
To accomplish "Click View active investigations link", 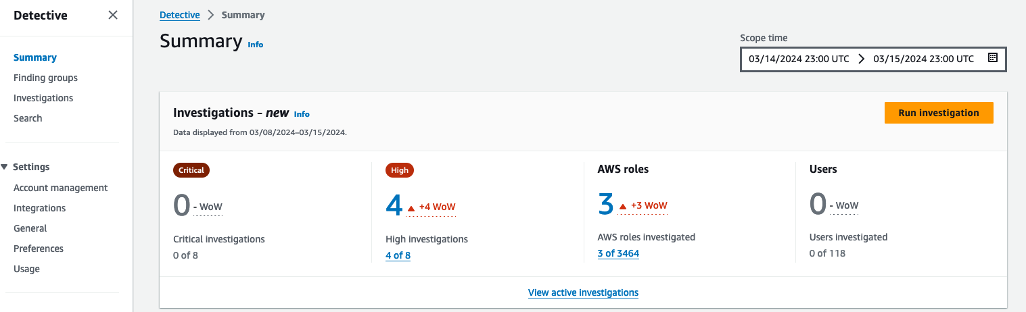I will point(583,292).
